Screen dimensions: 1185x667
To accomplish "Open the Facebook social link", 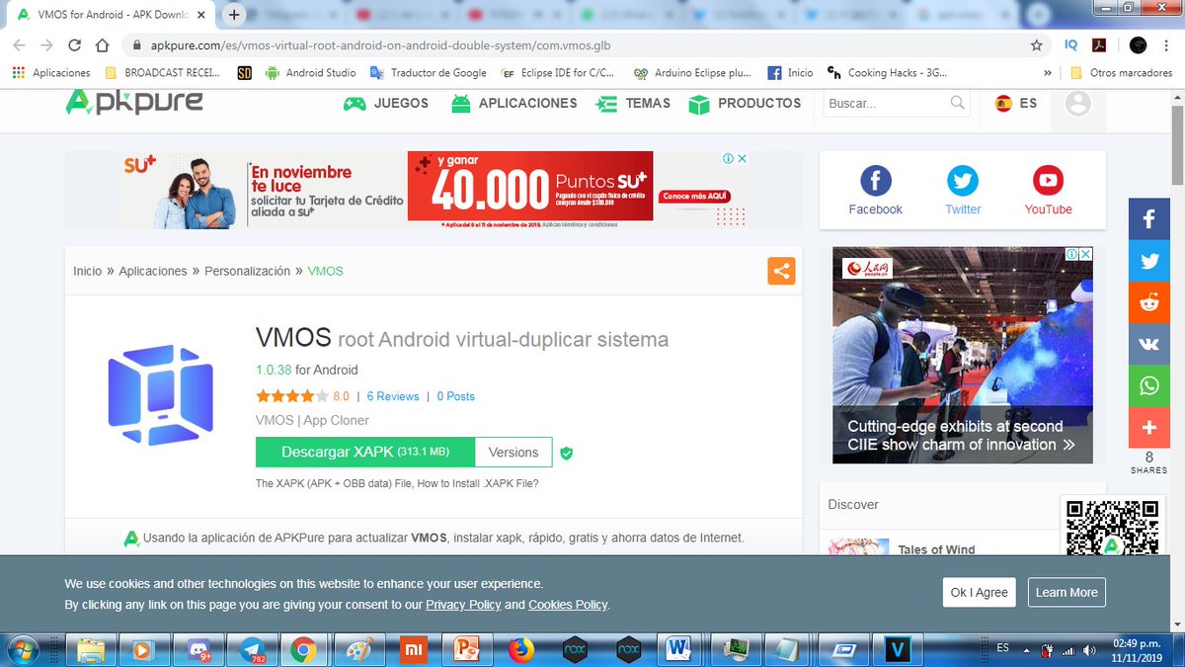I will 876,191.
